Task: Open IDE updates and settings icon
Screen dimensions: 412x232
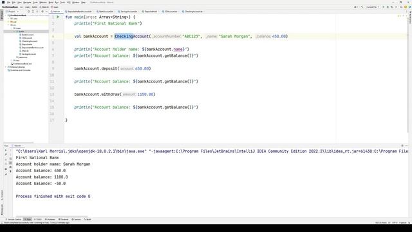Action: [x=406, y=7]
